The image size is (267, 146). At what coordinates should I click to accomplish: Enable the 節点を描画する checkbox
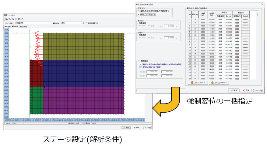86,23
